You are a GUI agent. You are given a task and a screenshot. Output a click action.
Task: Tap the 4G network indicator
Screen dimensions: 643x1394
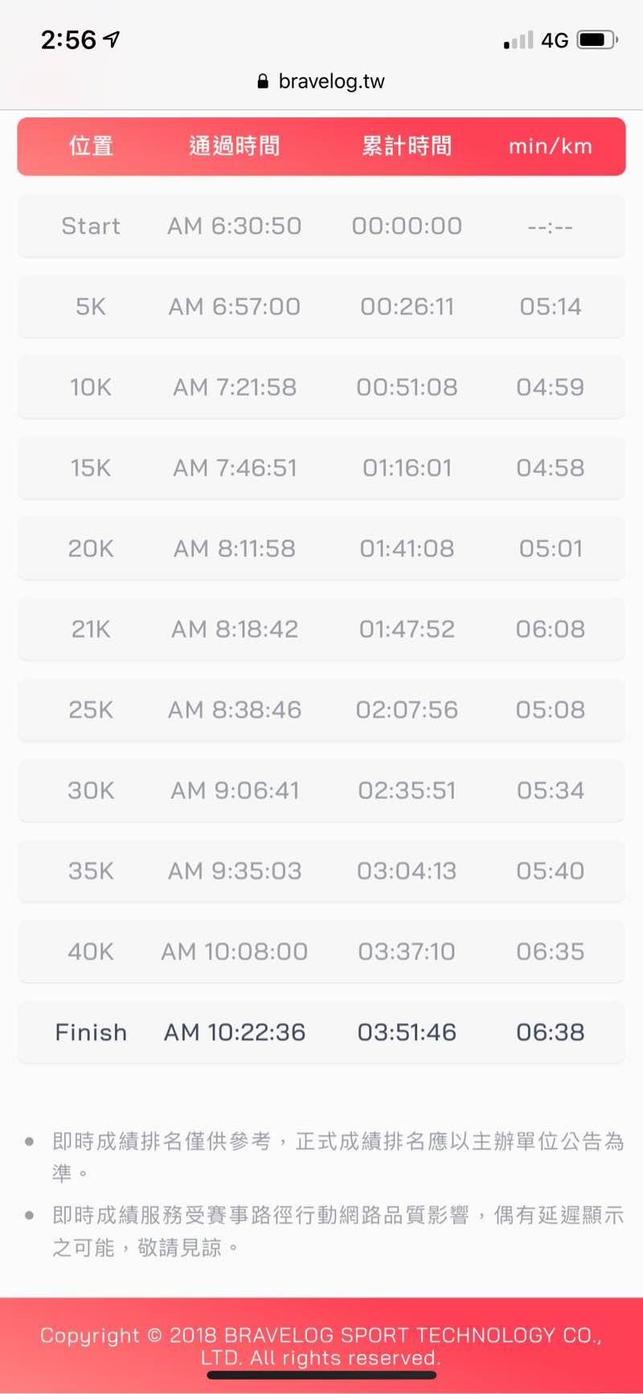[x=555, y=40]
